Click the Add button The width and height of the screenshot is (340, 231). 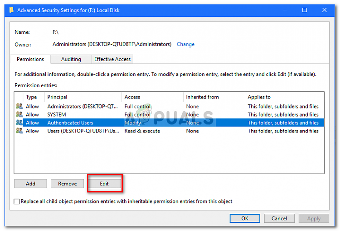pos(30,184)
